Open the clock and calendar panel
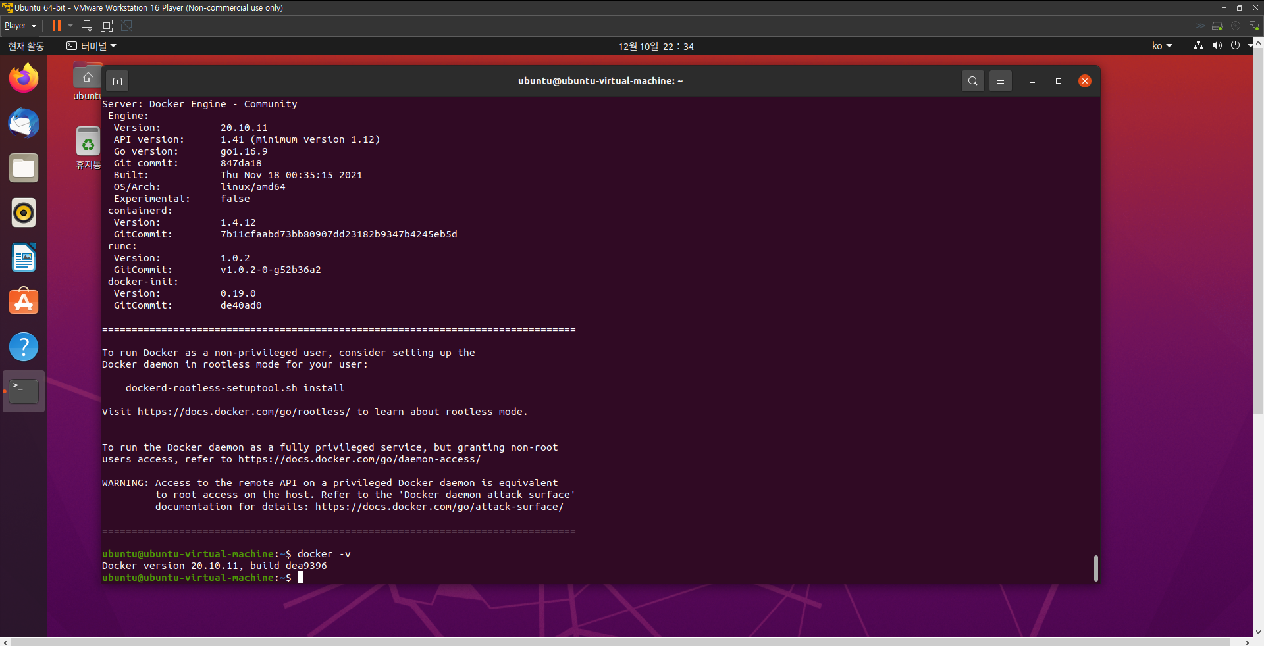 pyautogui.click(x=656, y=46)
